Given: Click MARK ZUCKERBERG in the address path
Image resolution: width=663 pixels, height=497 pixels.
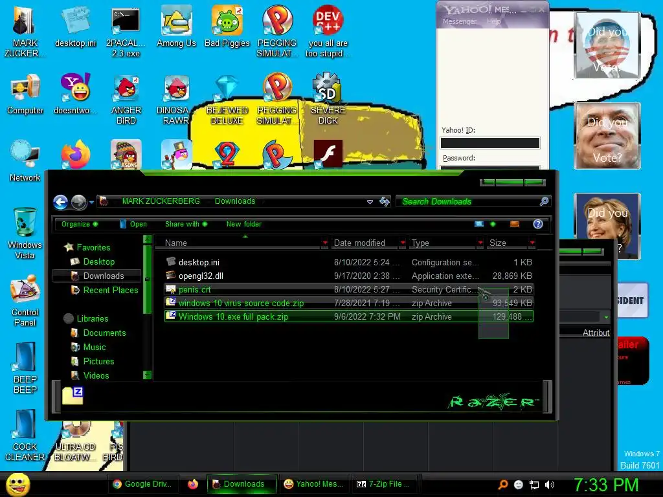Looking at the screenshot, I should point(161,201).
